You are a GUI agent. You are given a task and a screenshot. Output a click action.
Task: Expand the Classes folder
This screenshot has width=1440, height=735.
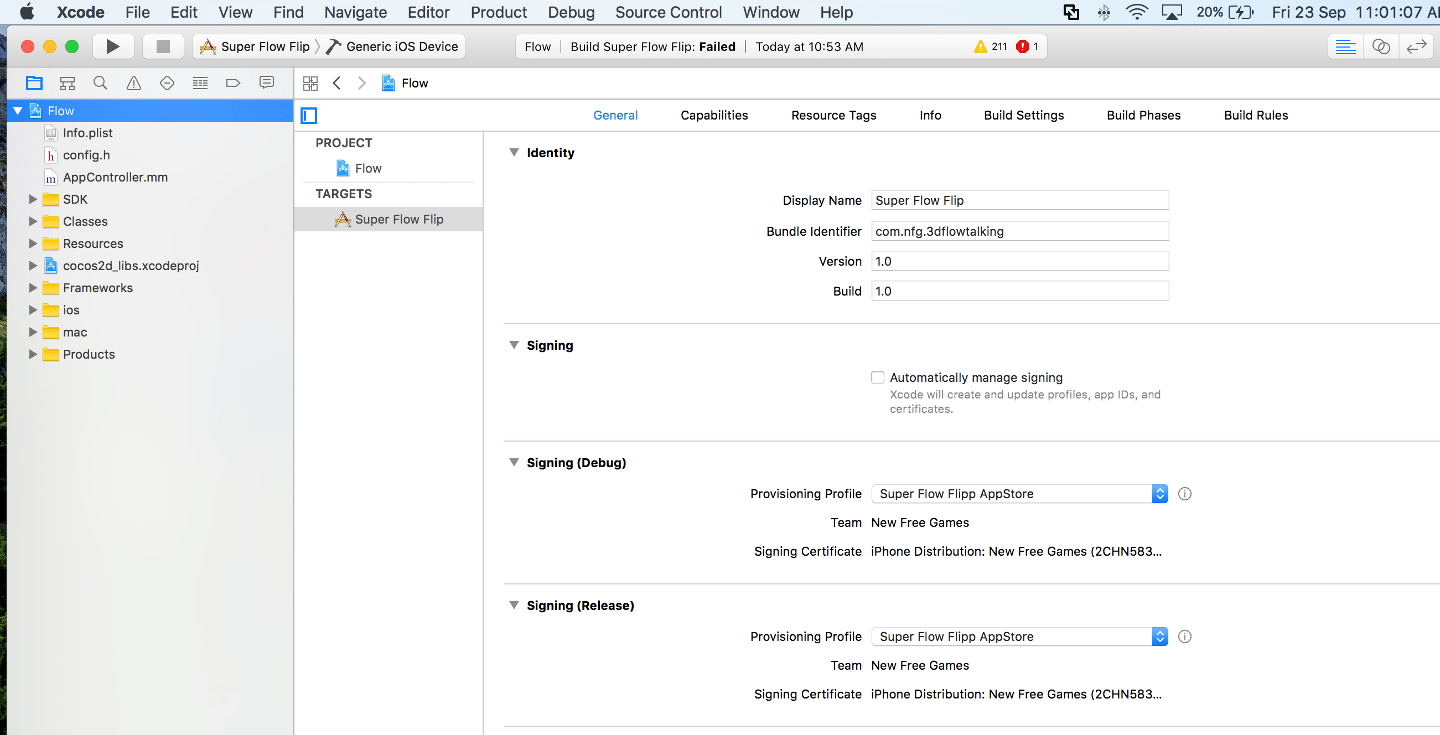pyautogui.click(x=33, y=221)
